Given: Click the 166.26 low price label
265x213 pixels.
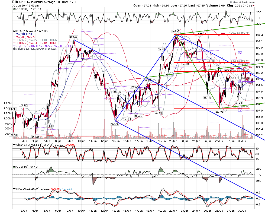Looking at the screenshot, I should pyautogui.click(x=36, y=137).
